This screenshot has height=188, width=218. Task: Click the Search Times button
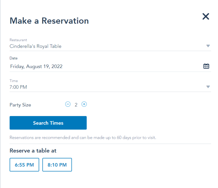[x=48, y=123]
